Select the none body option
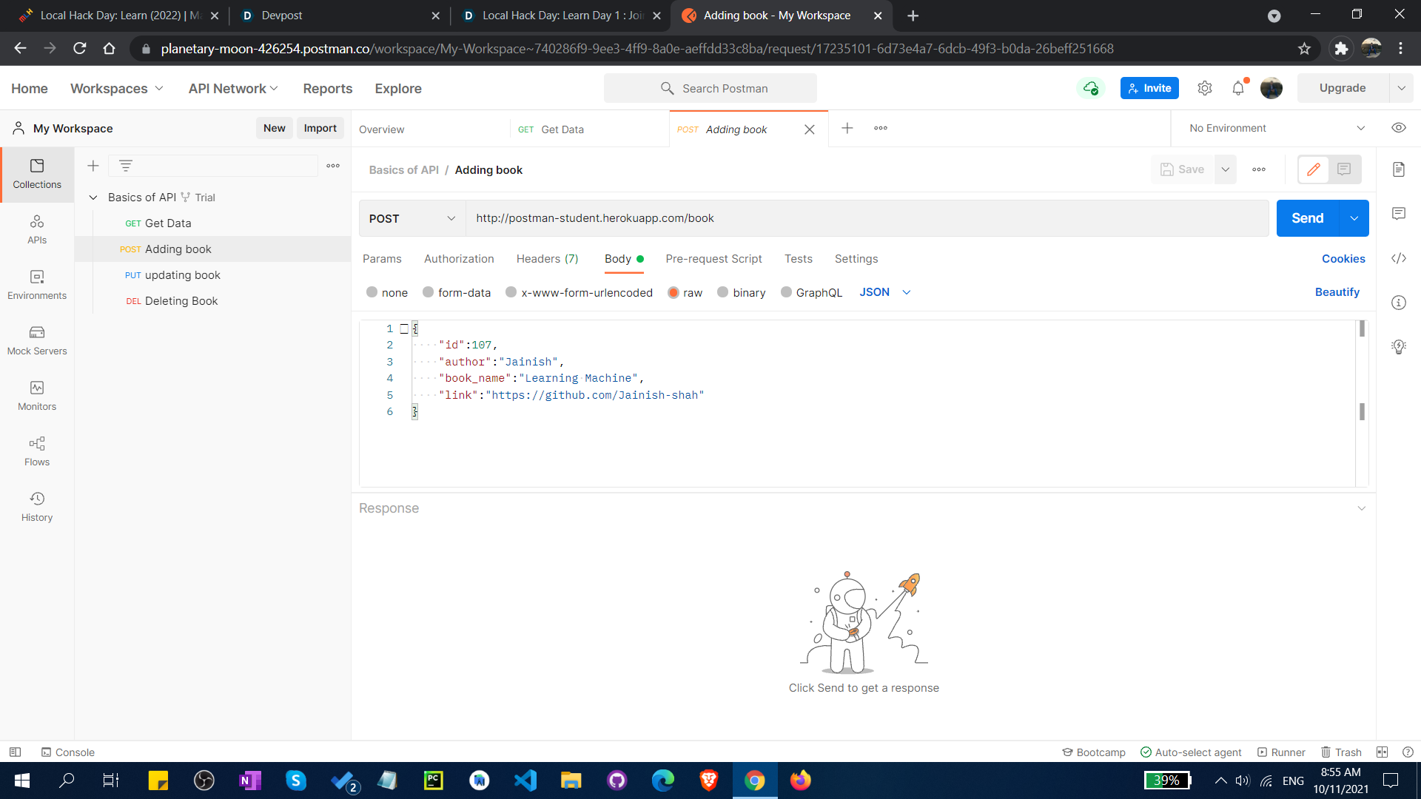The image size is (1421, 799). coord(372,292)
